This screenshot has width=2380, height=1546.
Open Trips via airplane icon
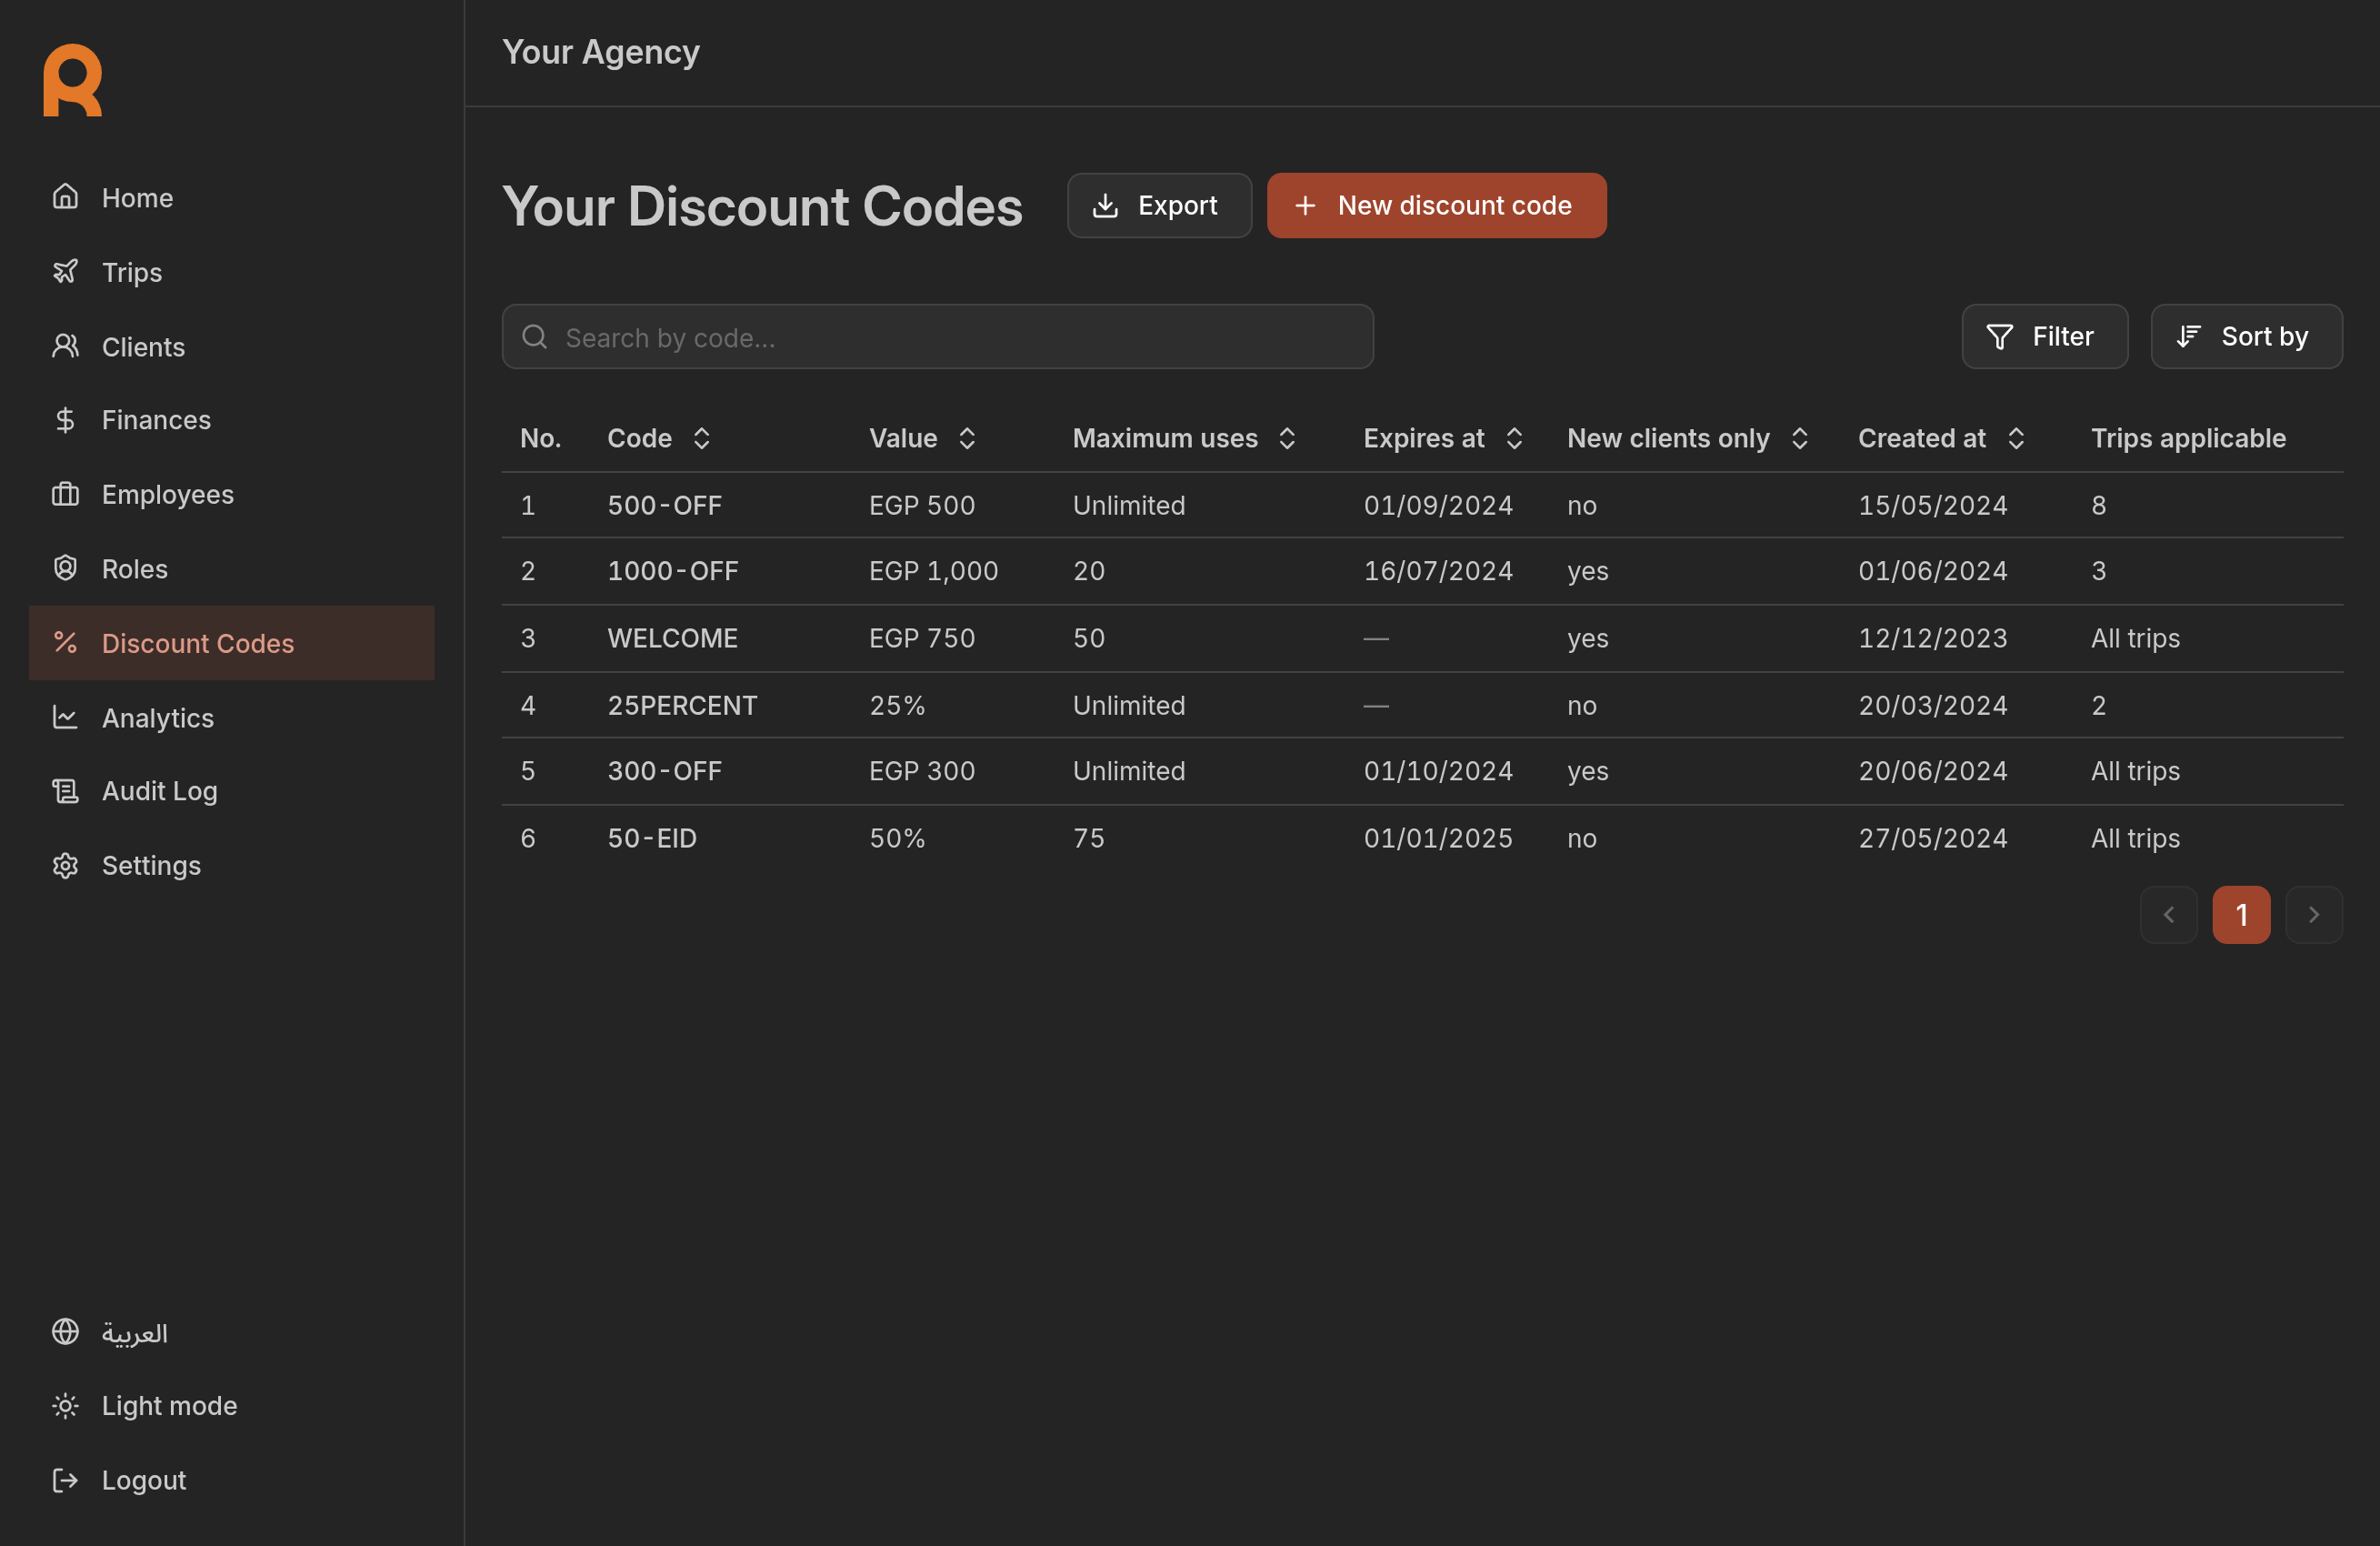tap(65, 271)
